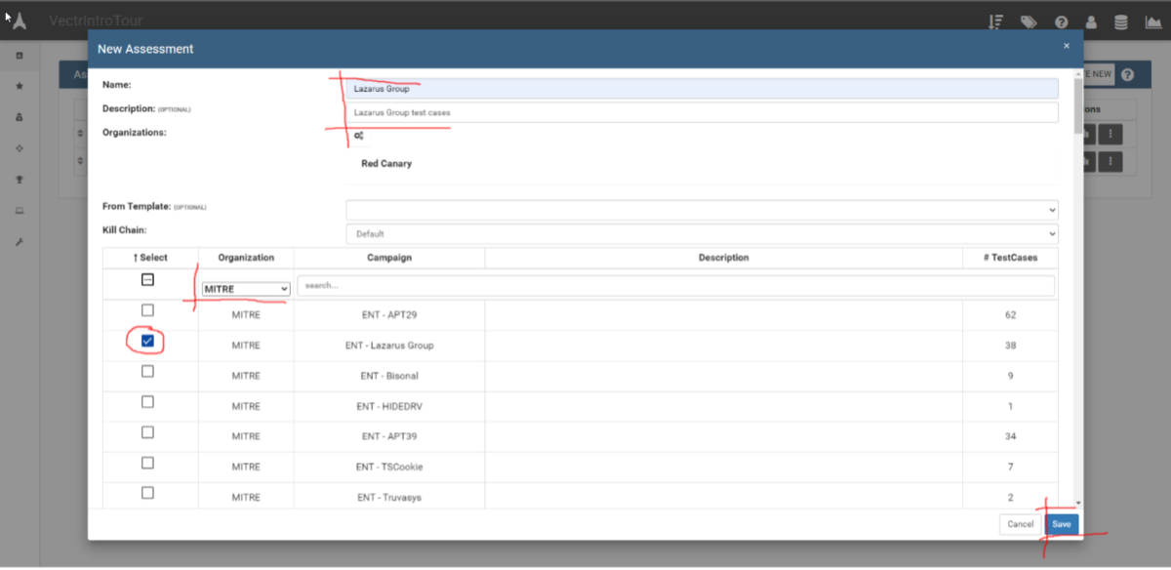Select the wrench icon in the left sidebar
Image resolution: width=1171 pixels, height=570 pixels.
click(19, 242)
